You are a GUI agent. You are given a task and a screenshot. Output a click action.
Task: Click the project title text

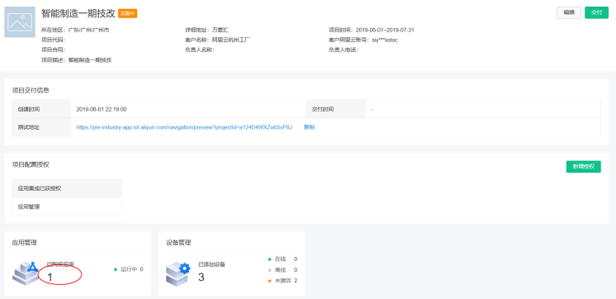(78, 13)
